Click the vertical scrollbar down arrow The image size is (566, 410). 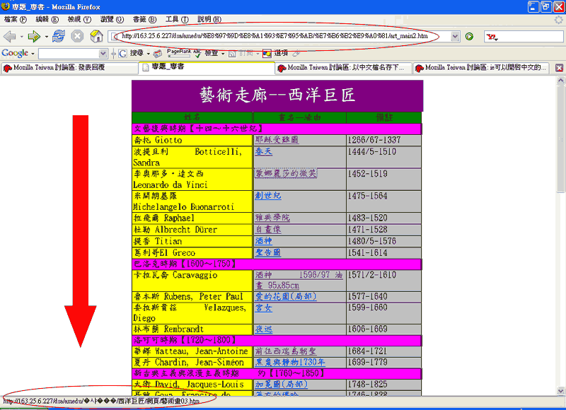point(560,391)
